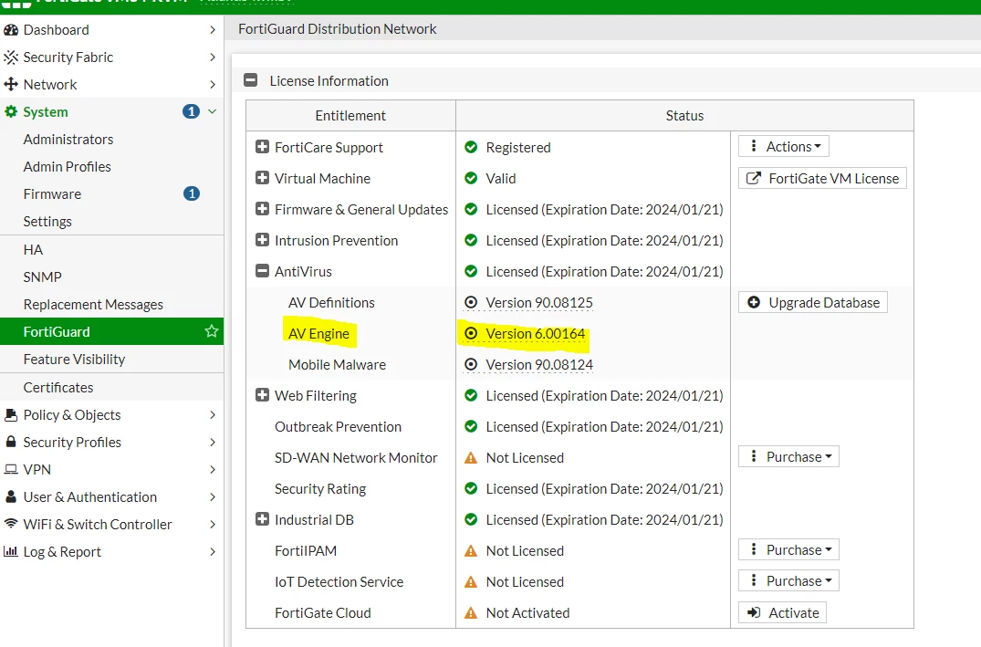Go to Firmware page
Image resolution: width=981 pixels, height=647 pixels.
(x=52, y=194)
